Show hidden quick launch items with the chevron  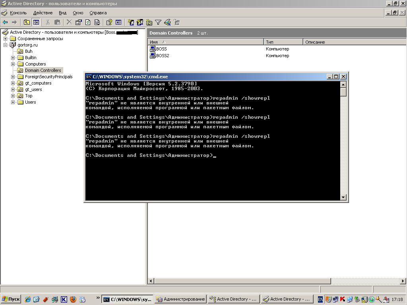coord(98,297)
